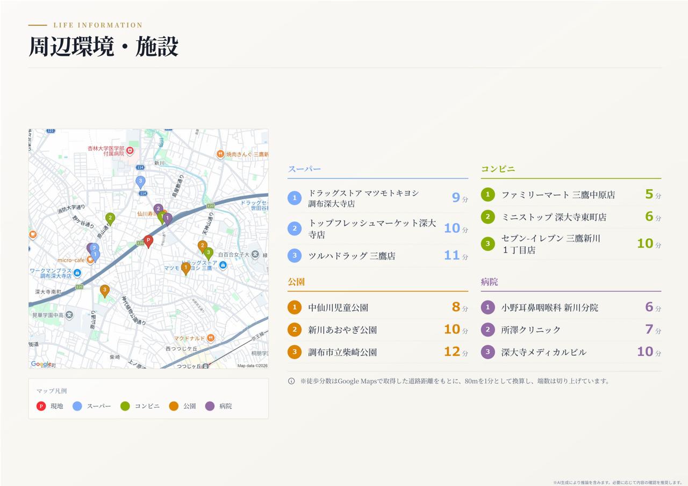Select the 所澤クリニック list entry
Viewport: 688px width, 486px height.
tap(571, 330)
